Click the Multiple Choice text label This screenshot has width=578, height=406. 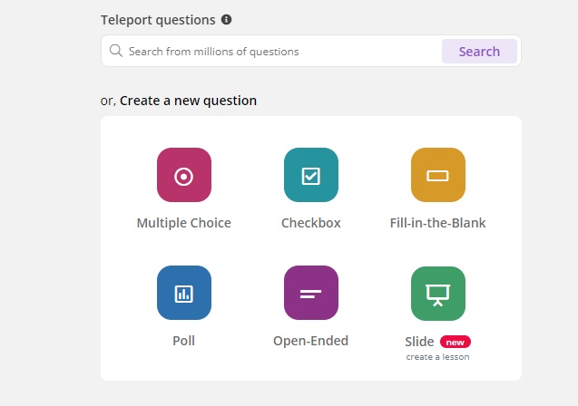click(x=184, y=223)
